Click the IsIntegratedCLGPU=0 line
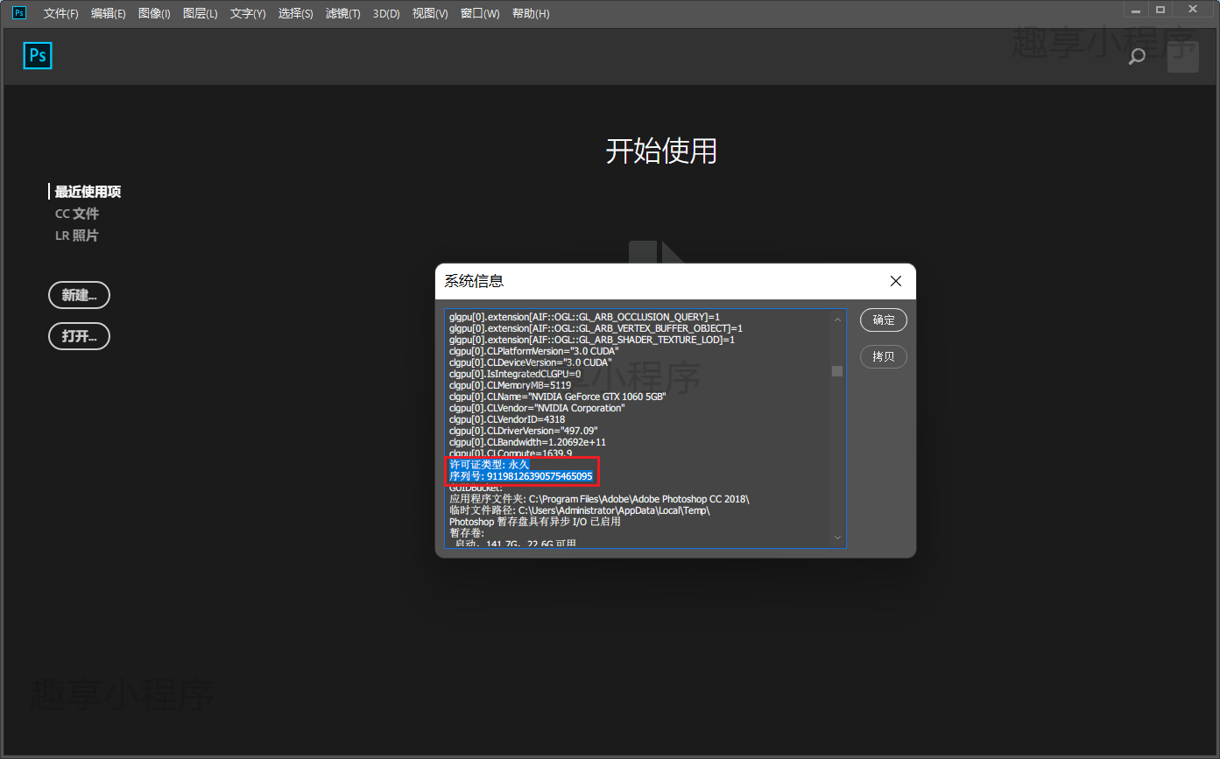1220x759 pixels. pos(515,374)
